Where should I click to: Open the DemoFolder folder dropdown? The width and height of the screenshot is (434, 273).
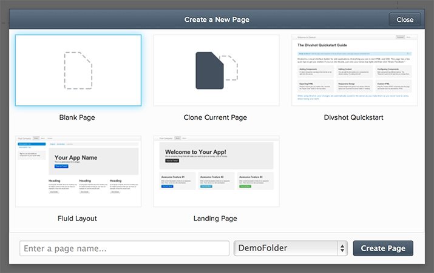coord(291,248)
